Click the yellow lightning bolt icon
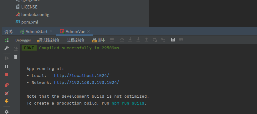 pos(7,101)
